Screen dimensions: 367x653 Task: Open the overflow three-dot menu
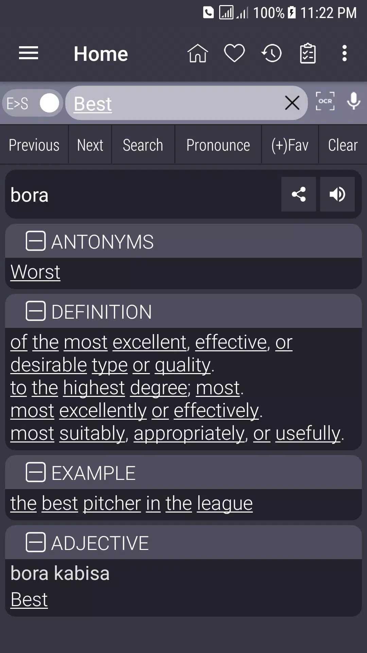(x=344, y=53)
